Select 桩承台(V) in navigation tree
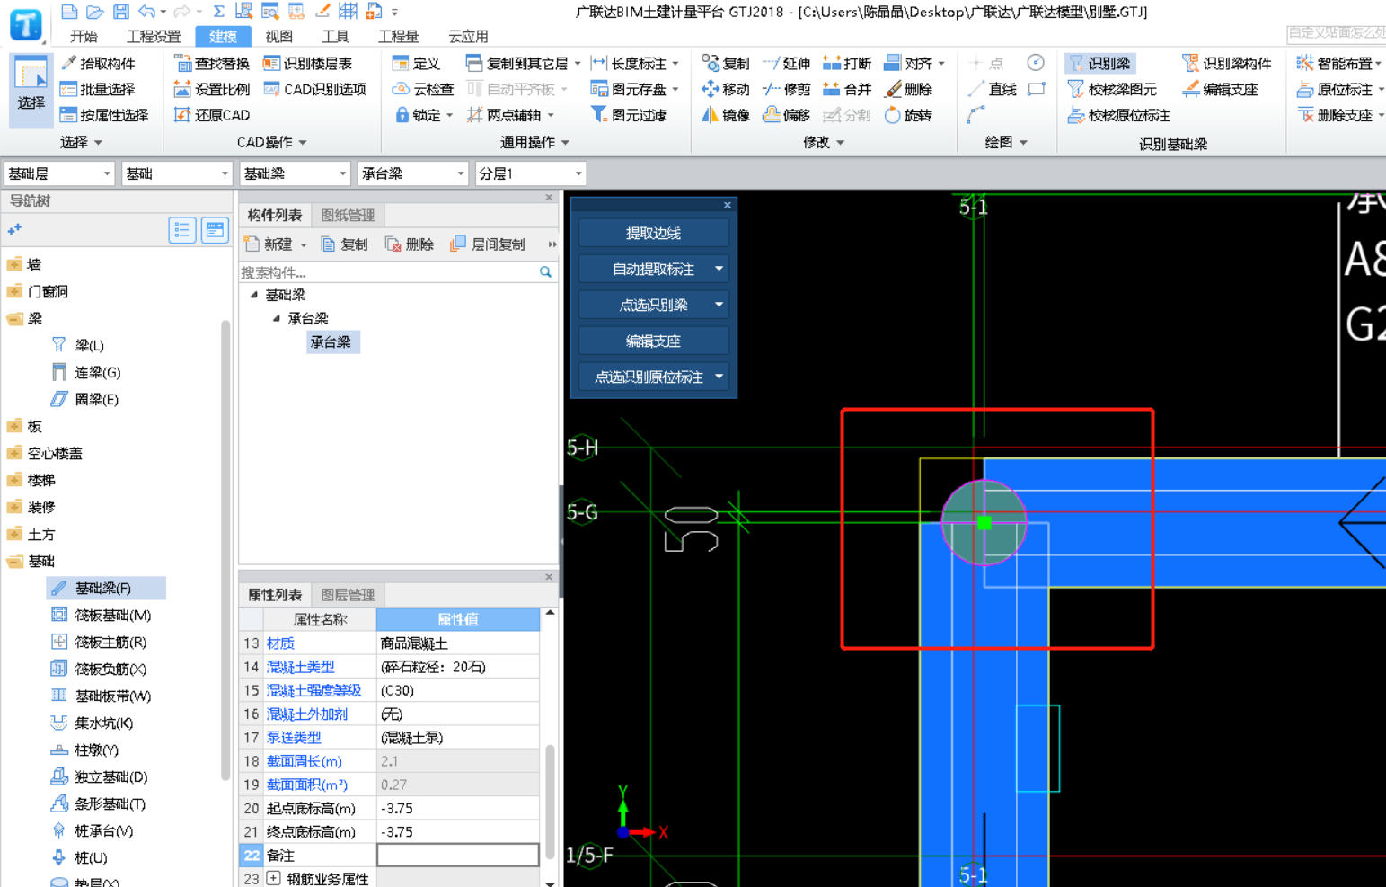Viewport: 1386px width, 887px height. [93, 830]
